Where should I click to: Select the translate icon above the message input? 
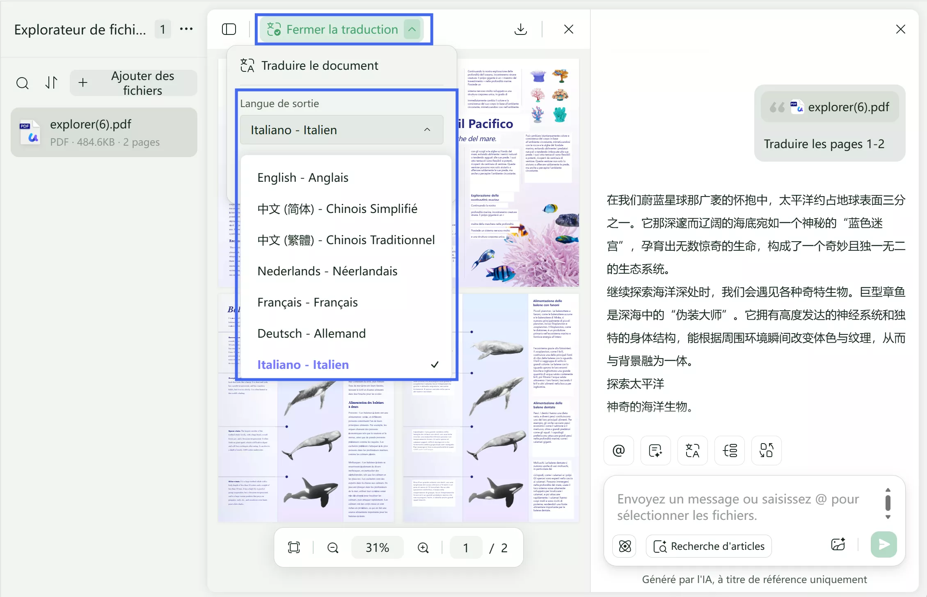click(x=692, y=450)
